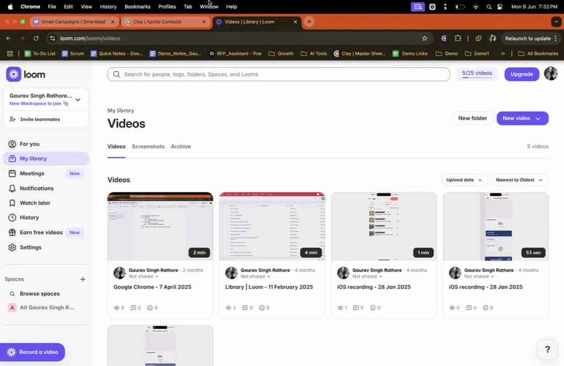The image size is (564, 366).
Task: Create a folder with the New folder button
Action: 472,118
